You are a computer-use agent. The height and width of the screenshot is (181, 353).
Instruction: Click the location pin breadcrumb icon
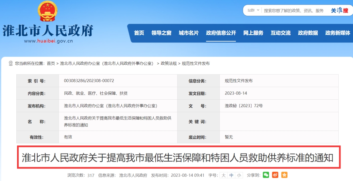tap(10, 63)
